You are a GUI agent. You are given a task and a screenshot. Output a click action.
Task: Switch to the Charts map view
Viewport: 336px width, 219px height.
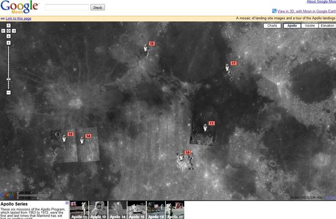tap(272, 26)
